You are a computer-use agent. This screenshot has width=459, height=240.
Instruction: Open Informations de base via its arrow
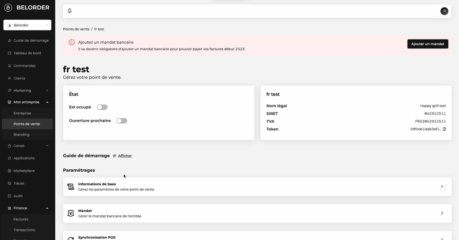pyautogui.click(x=442, y=187)
